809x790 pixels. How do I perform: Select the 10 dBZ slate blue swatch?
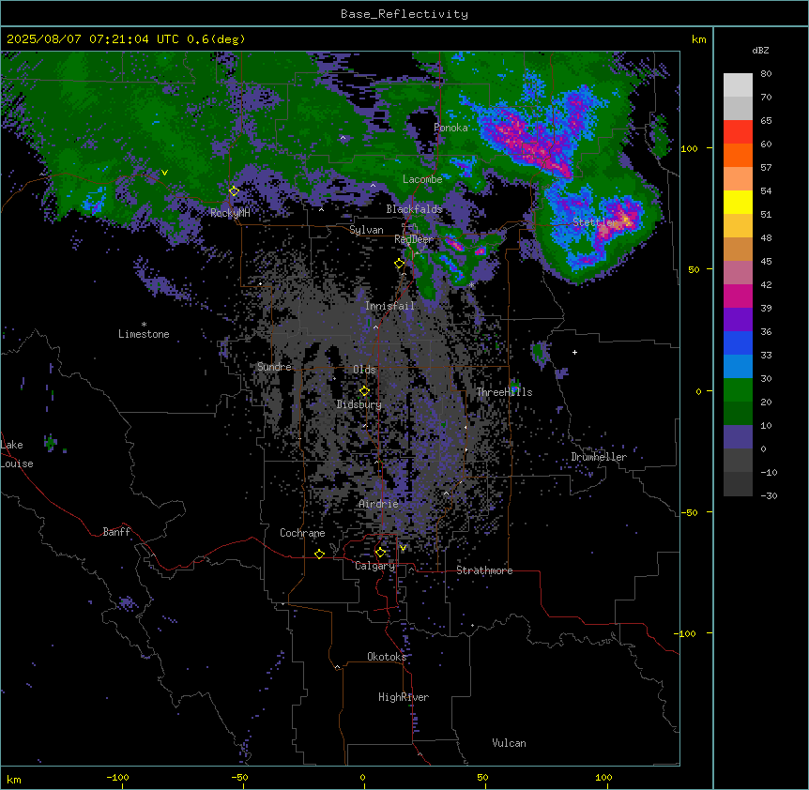click(738, 437)
